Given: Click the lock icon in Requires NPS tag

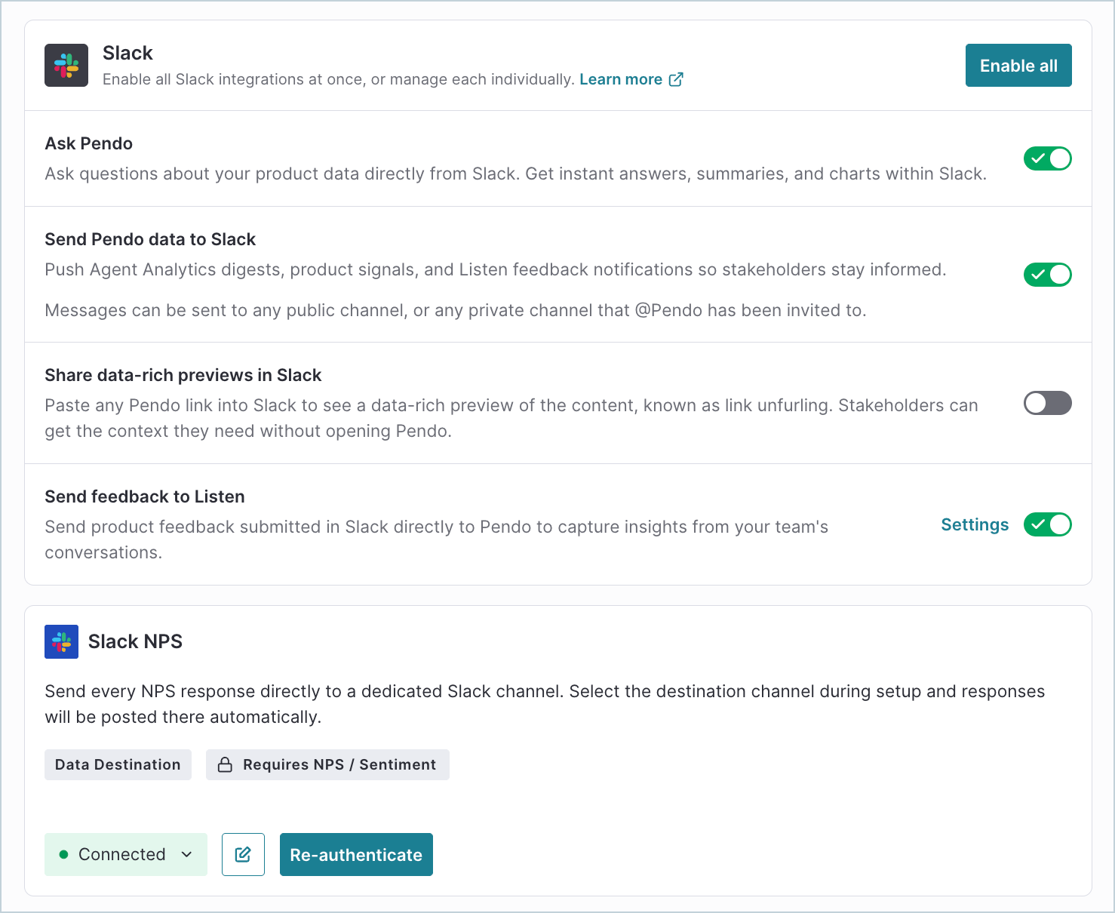Looking at the screenshot, I should click(225, 764).
